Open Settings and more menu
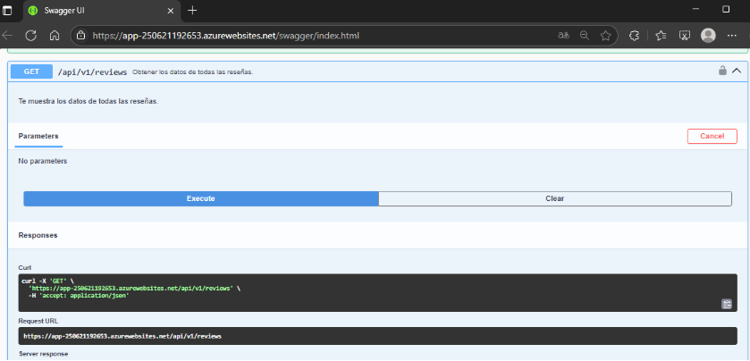The image size is (750, 361). [732, 36]
